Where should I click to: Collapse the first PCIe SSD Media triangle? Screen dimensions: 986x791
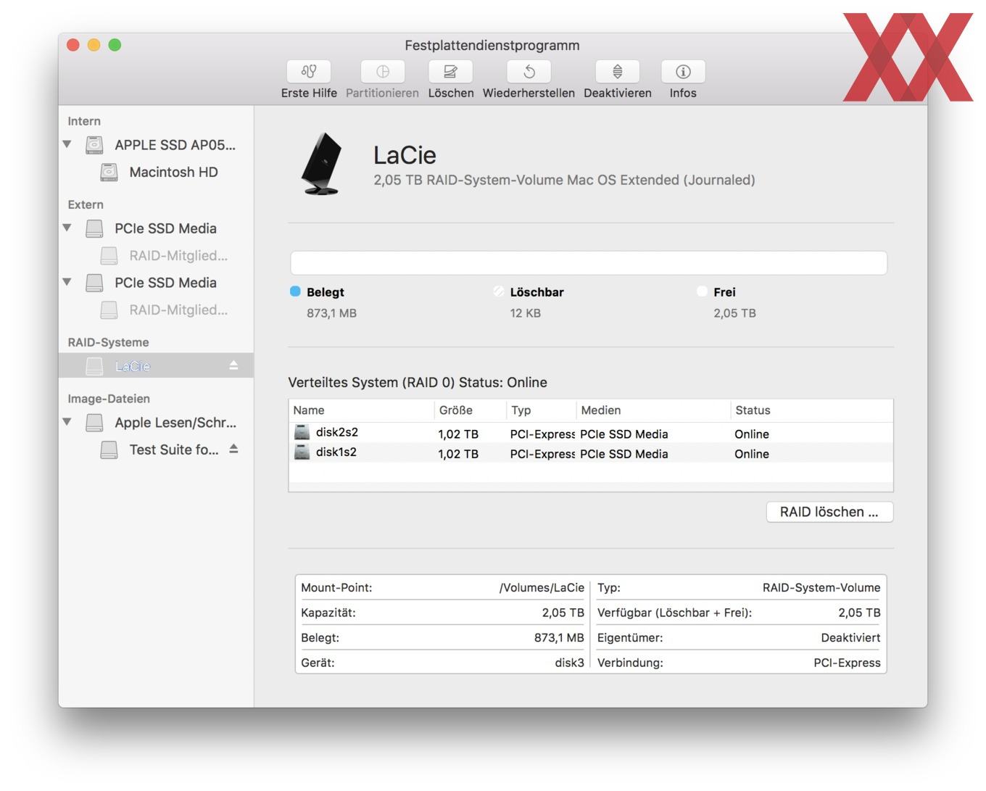(67, 228)
